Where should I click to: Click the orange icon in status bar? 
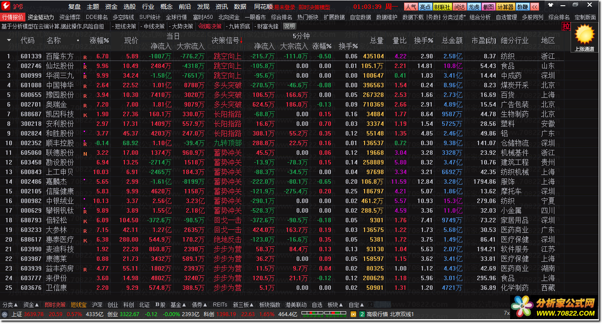353,314
